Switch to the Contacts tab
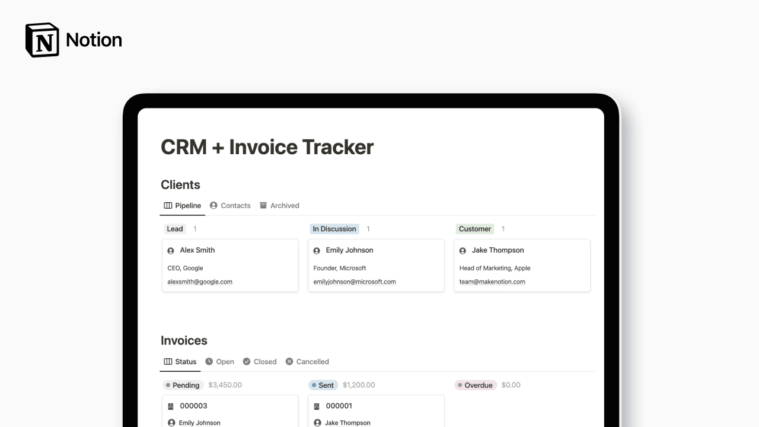This screenshot has width=759, height=427. (x=235, y=205)
